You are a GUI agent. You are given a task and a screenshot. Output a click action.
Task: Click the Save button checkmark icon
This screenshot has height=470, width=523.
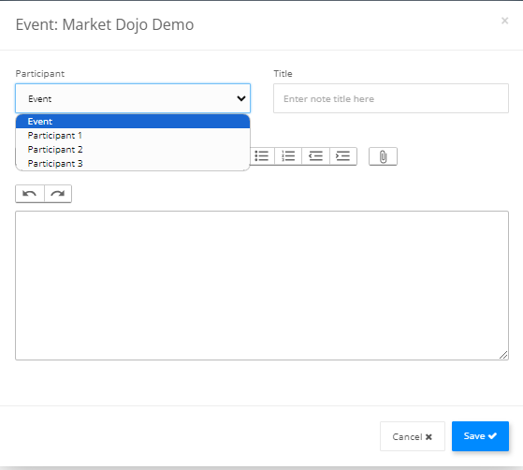(493, 436)
